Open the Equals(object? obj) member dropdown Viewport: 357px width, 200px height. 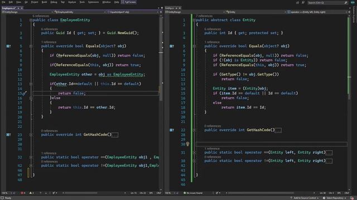pyautogui.click(x=133, y=12)
